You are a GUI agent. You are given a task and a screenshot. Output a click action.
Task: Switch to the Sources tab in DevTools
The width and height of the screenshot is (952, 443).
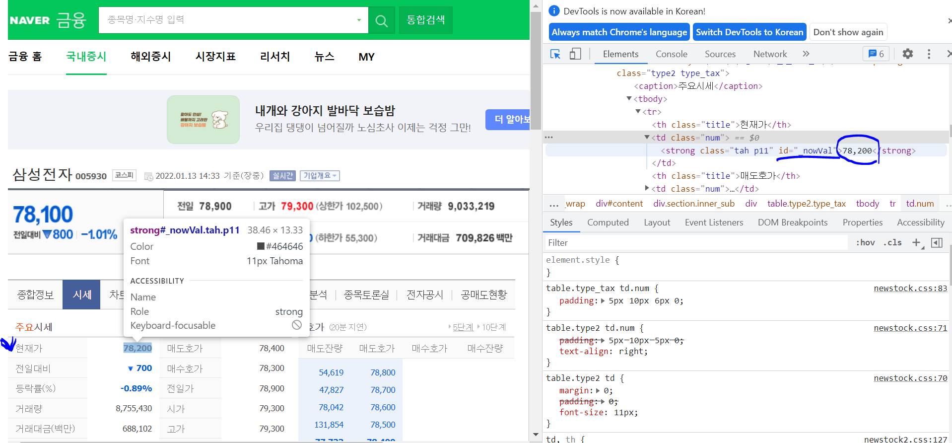[x=720, y=54]
